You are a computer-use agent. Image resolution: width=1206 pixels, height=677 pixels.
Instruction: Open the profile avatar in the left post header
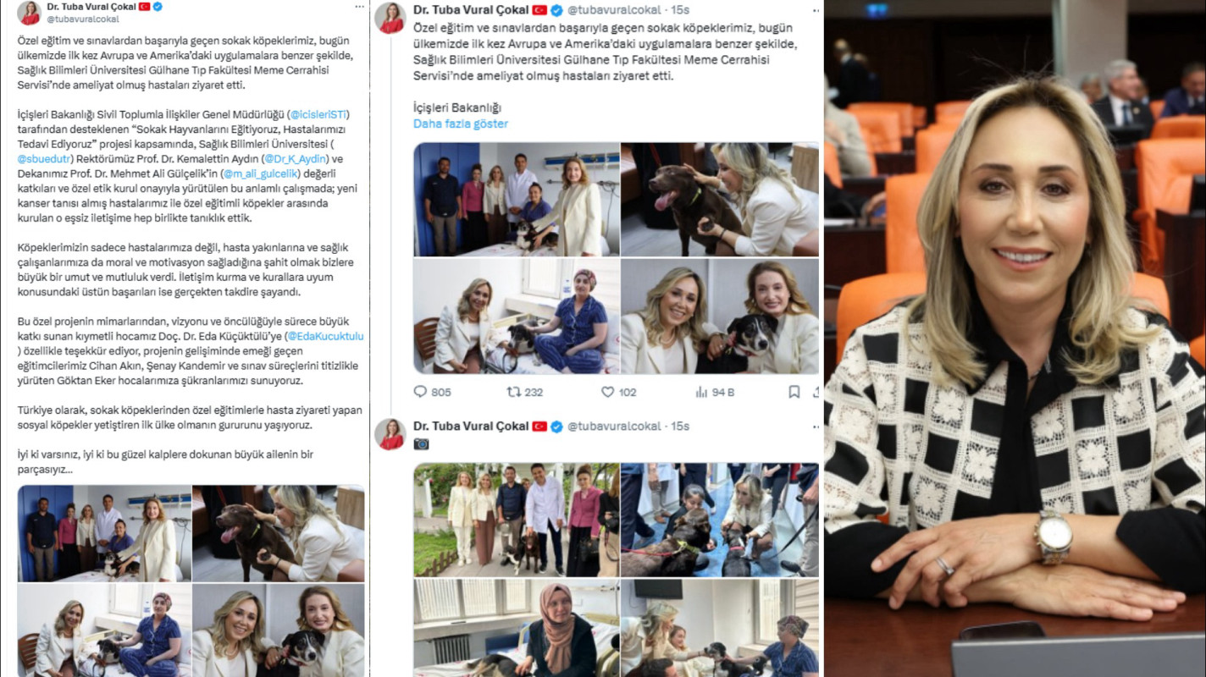[x=29, y=12]
